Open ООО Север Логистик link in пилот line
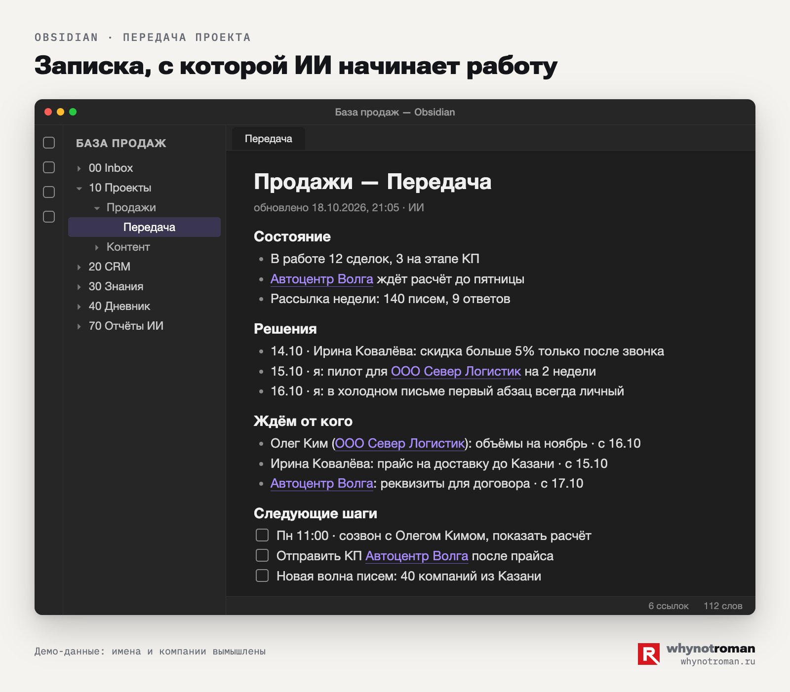The height and width of the screenshot is (692, 790). click(x=456, y=371)
